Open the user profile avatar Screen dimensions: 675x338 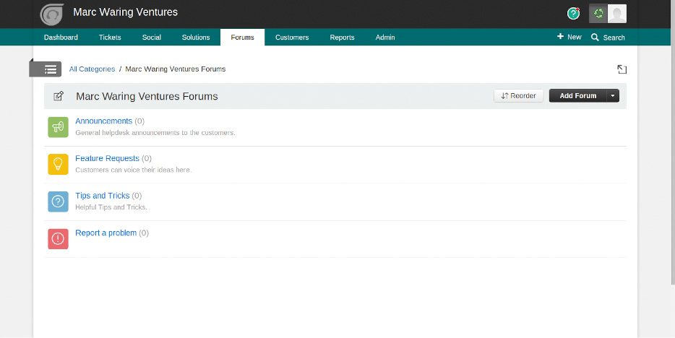click(617, 14)
